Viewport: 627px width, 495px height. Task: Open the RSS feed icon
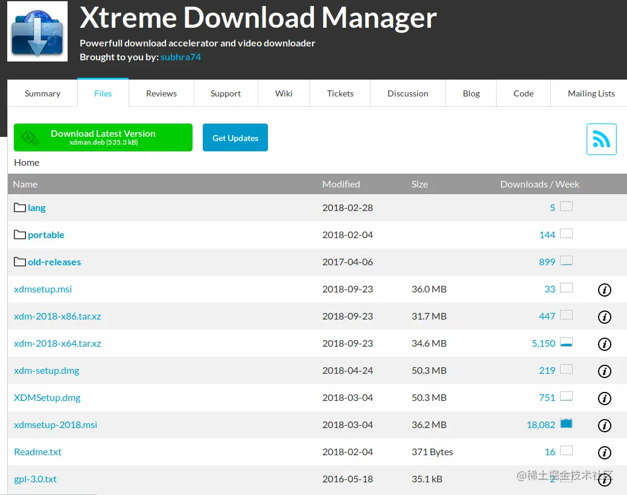coord(601,139)
